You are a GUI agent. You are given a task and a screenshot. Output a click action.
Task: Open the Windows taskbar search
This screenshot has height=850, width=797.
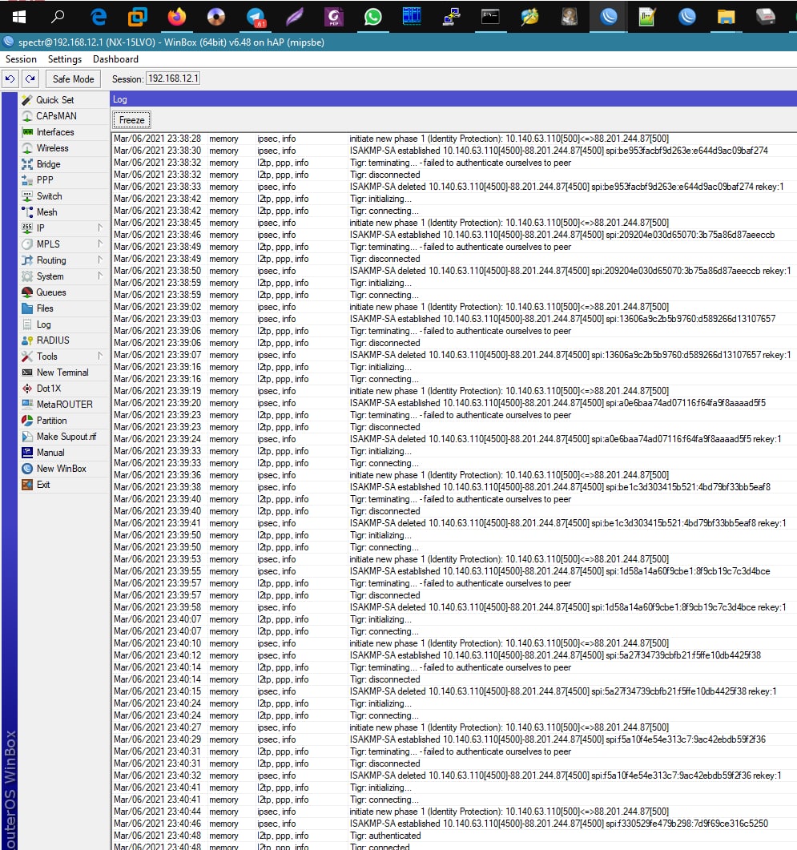pos(58,17)
